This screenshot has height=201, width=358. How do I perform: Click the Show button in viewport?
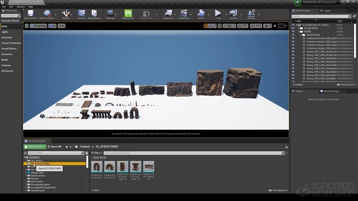pyautogui.click(x=62, y=26)
